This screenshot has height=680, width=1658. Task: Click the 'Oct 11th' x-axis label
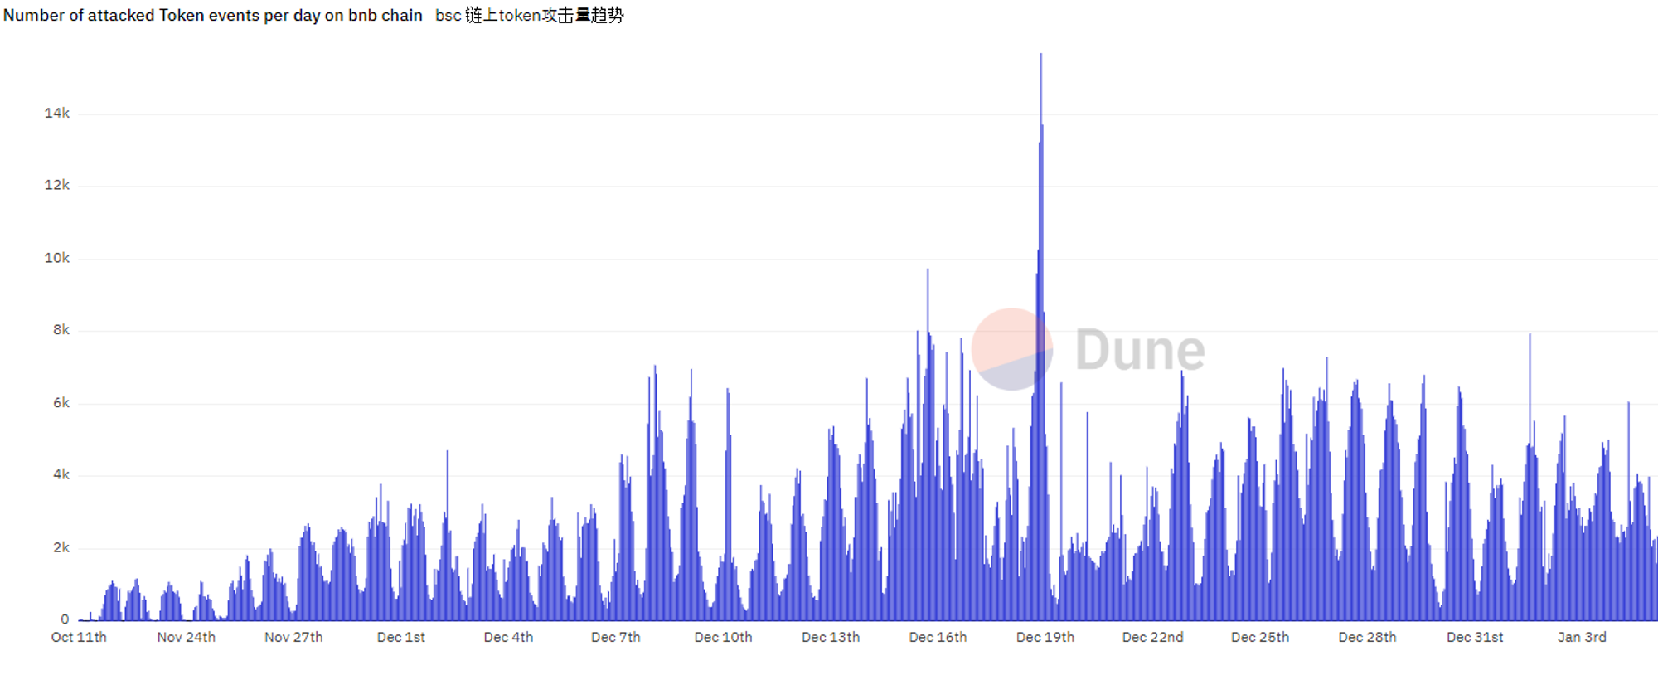pos(79,638)
